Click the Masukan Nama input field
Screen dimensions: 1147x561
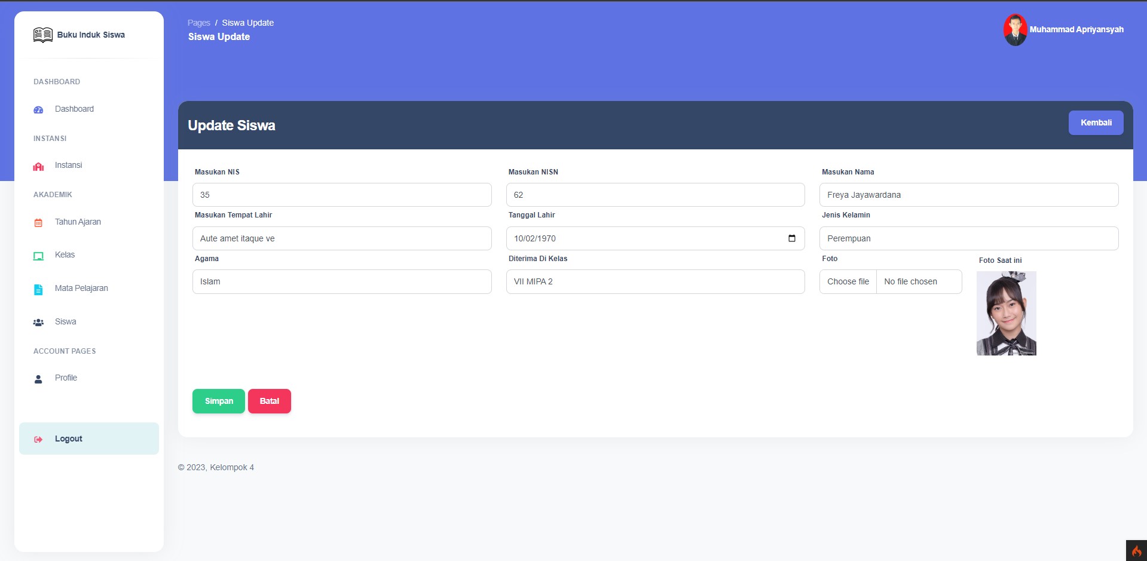click(968, 195)
